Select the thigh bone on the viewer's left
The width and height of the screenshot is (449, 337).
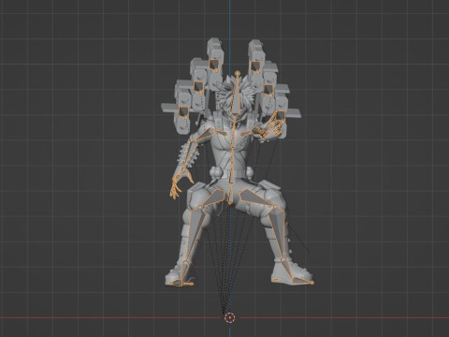tap(213, 198)
